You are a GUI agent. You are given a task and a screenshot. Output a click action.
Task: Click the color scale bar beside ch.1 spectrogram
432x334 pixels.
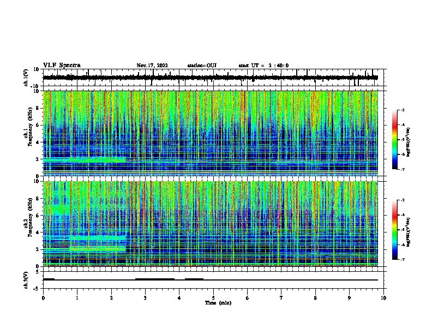[x=395, y=140]
